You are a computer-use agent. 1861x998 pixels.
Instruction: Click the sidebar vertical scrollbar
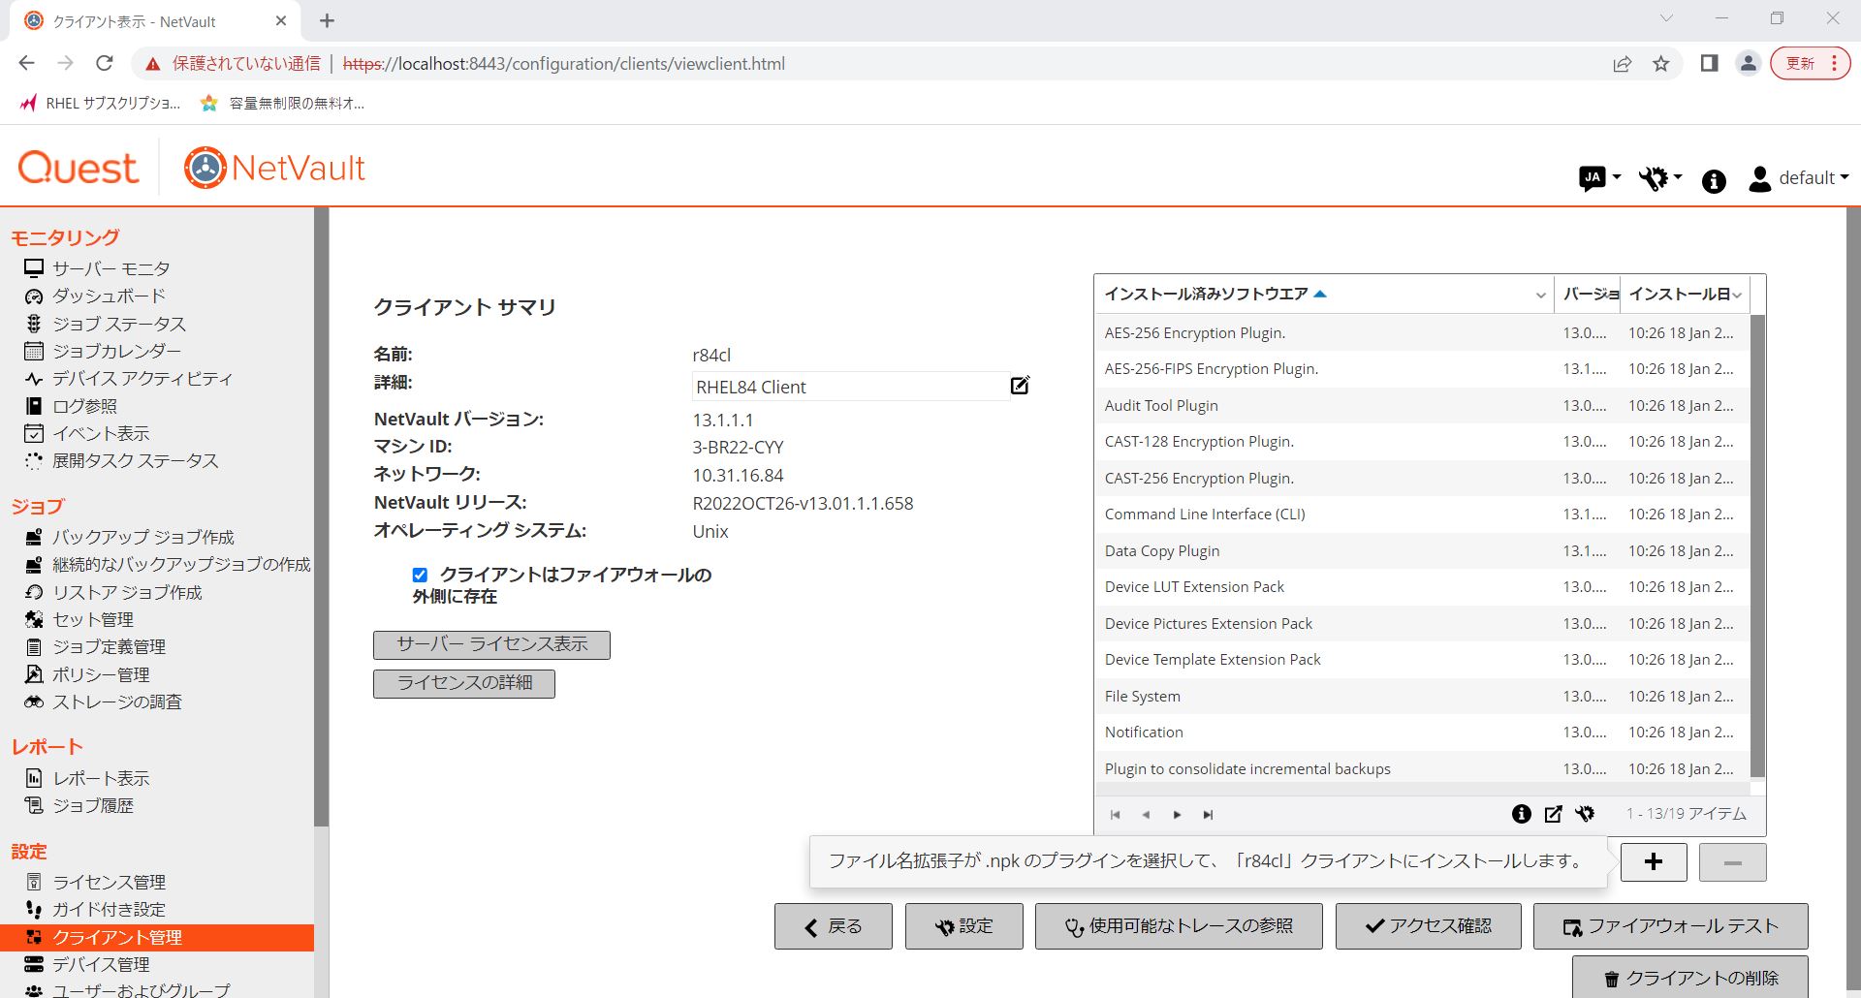click(x=321, y=517)
